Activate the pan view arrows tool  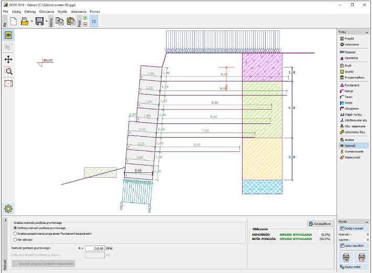[8, 59]
